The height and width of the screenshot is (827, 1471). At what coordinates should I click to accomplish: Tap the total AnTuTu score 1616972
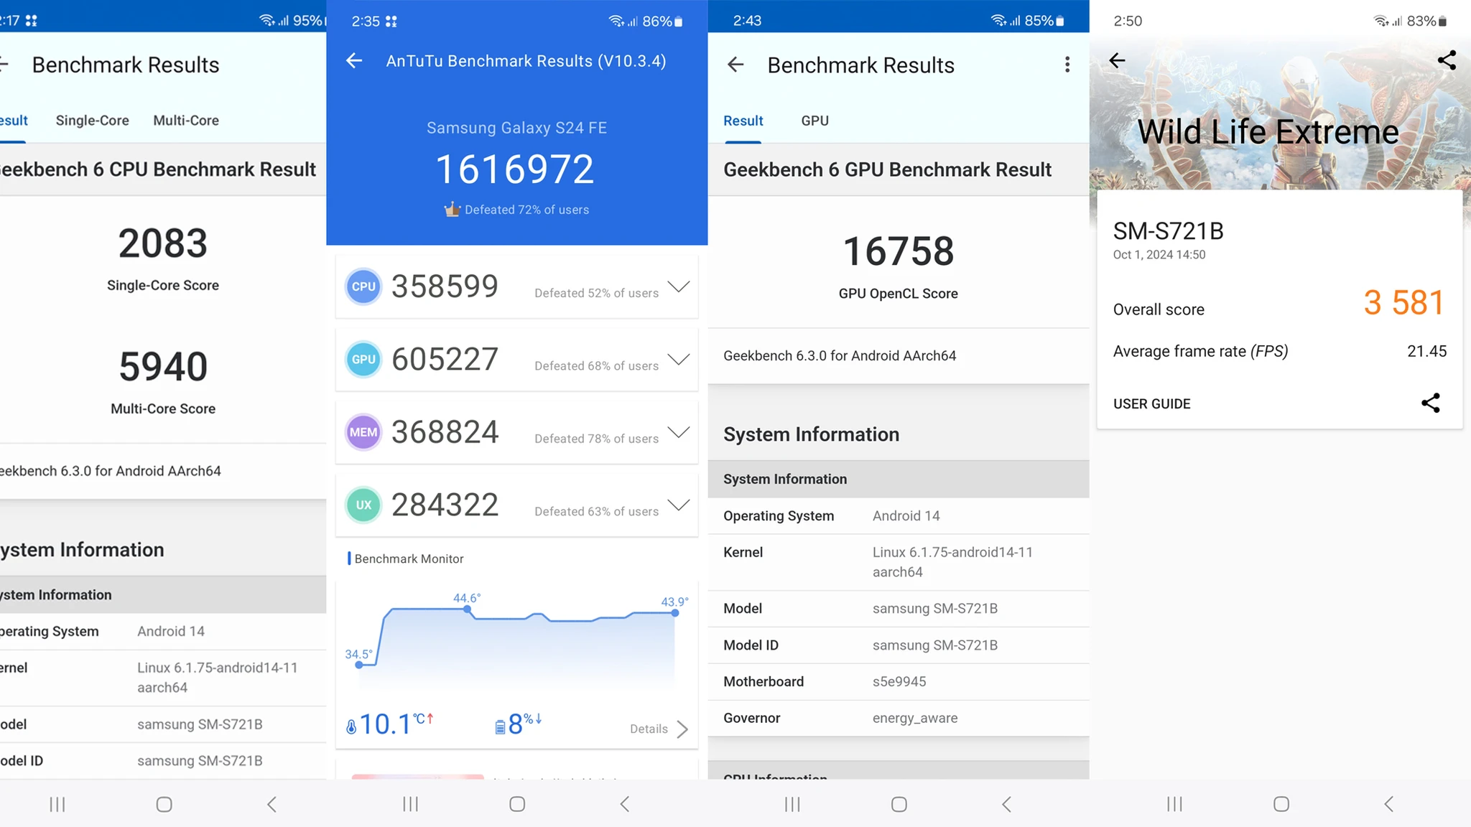(515, 169)
